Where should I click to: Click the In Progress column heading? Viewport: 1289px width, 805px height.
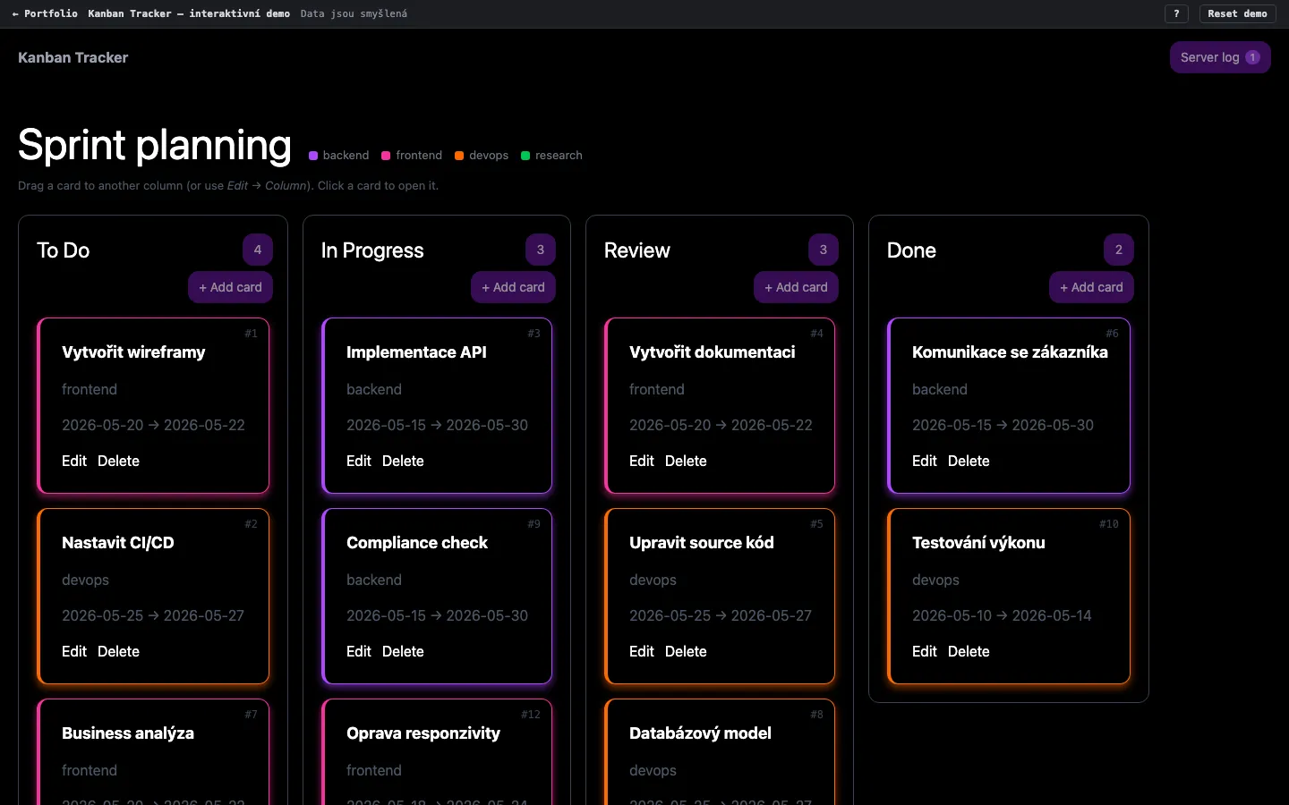point(372,250)
